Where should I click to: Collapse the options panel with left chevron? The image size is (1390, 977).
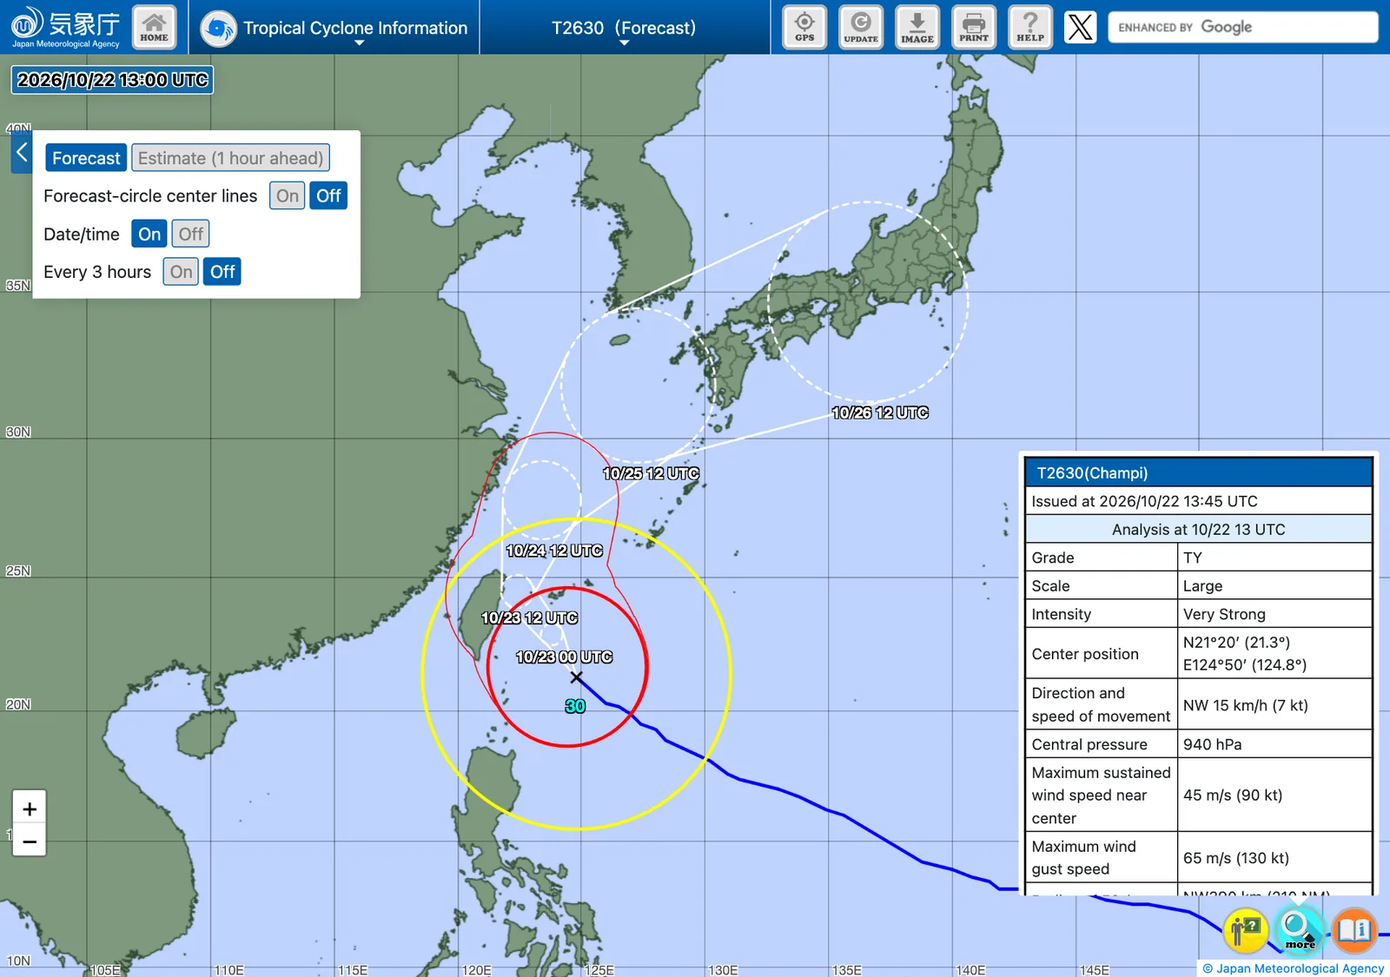[x=22, y=153]
